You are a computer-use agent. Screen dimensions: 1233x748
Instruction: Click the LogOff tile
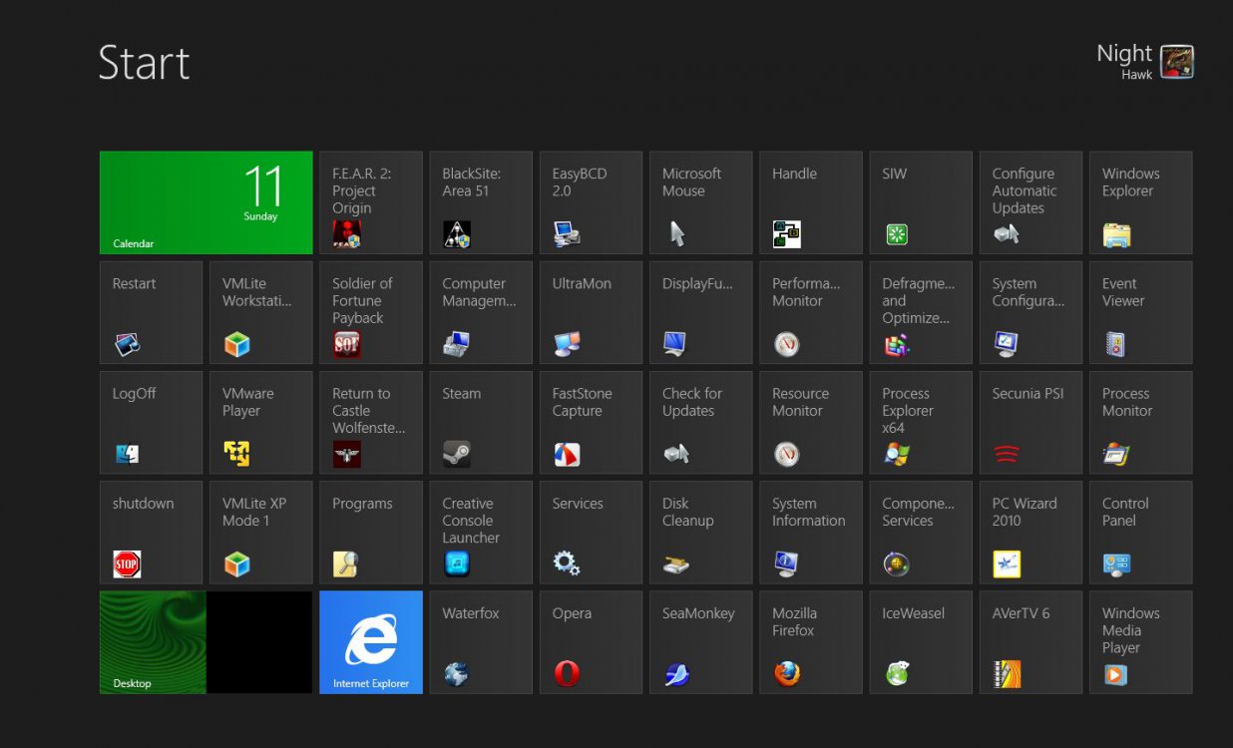pyautogui.click(x=152, y=423)
